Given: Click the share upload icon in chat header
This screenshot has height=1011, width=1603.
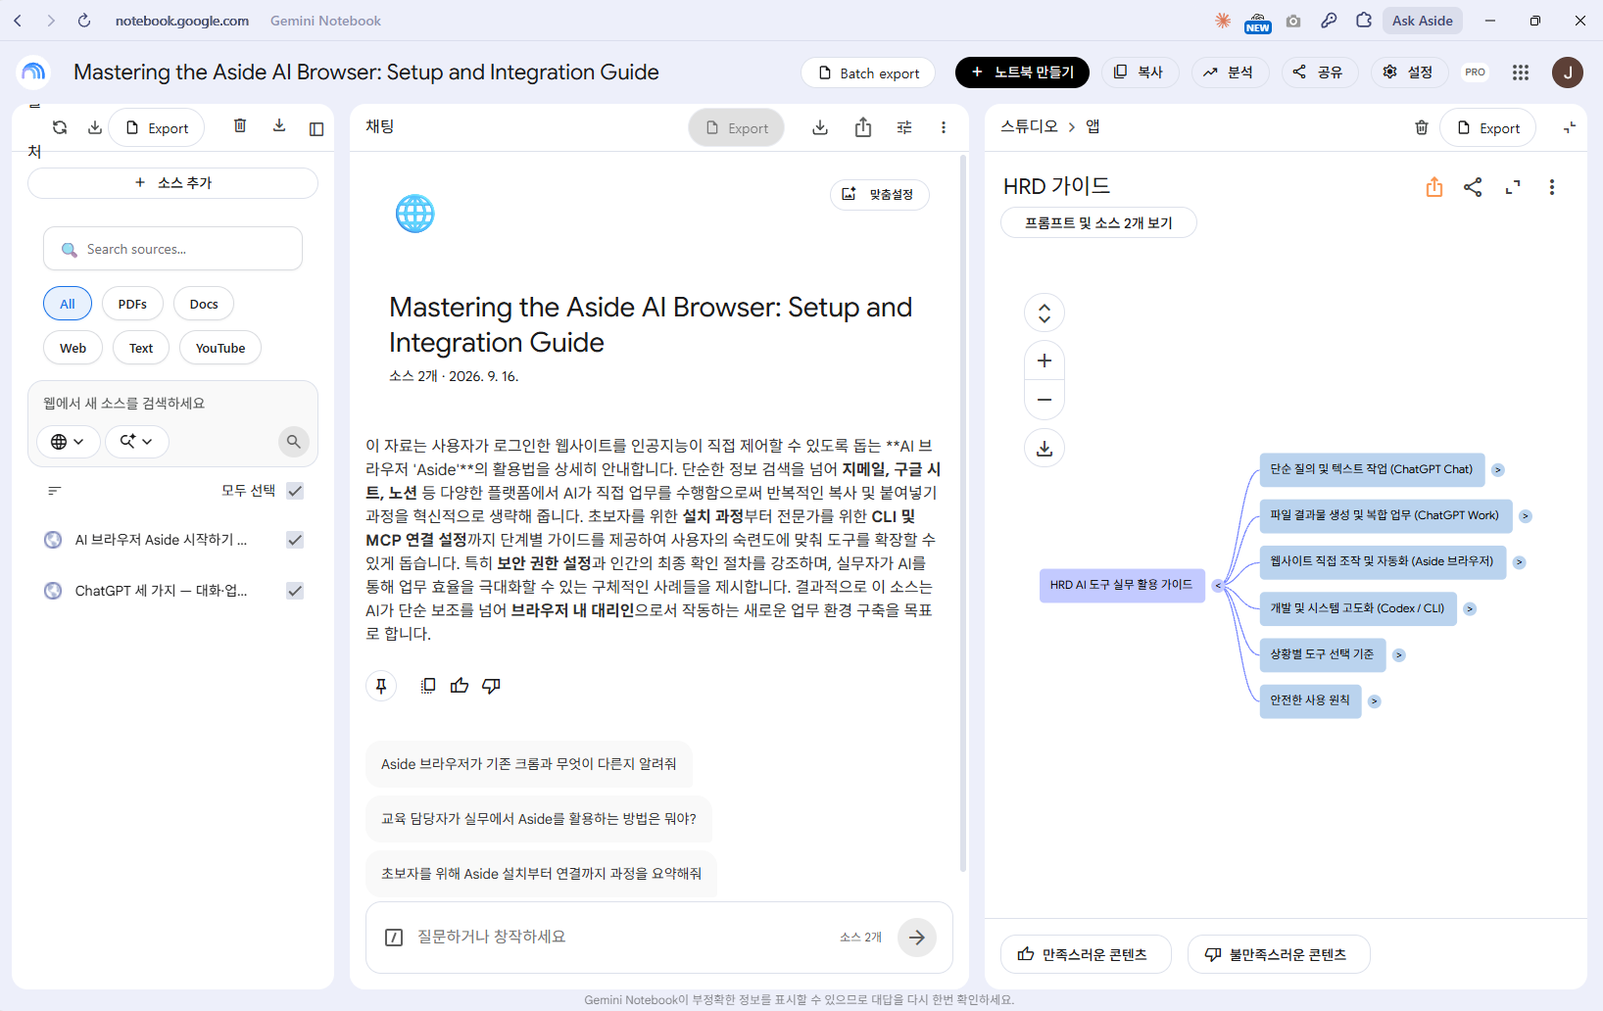Looking at the screenshot, I should (863, 127).
